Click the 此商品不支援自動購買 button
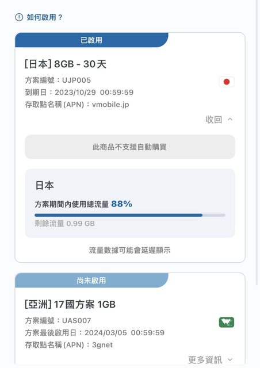The image size is (260, 368). pyautogui.click(x=130, y=147)
